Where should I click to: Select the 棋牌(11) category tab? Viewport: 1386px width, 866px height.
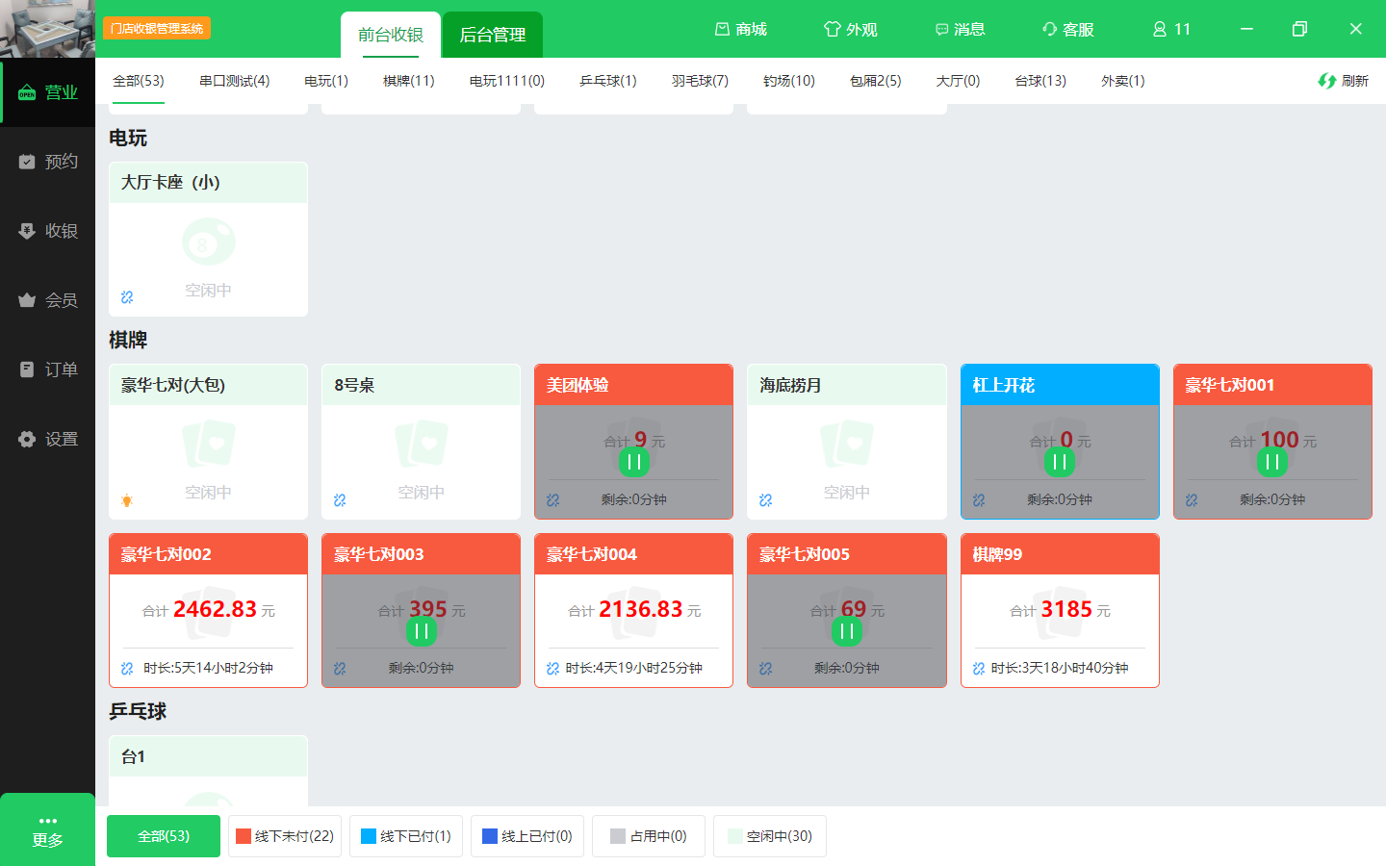pos(409,81)
